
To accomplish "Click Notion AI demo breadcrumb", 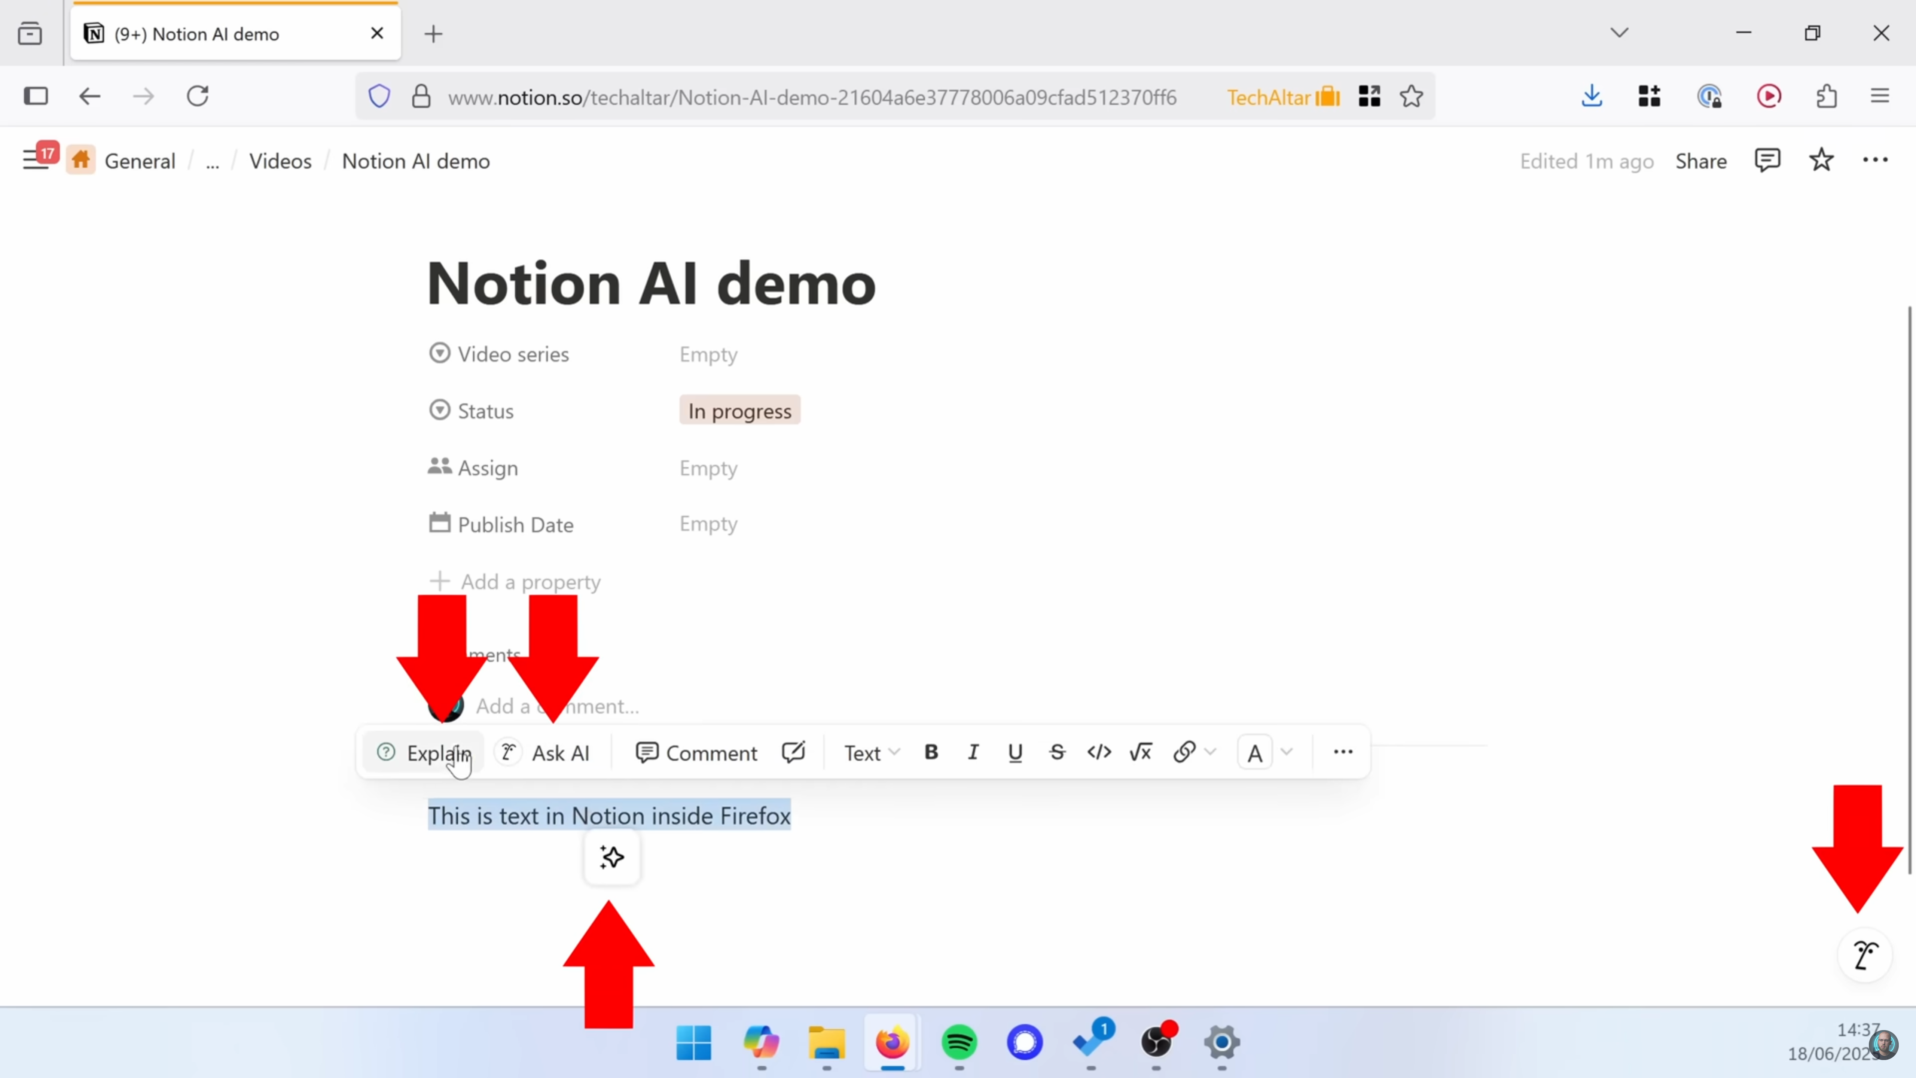I will click(x=416, y=161).
